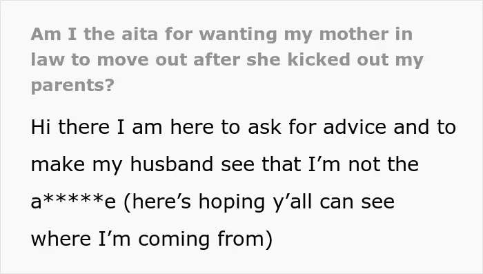Click the word "law" in the heading
This screenshot has height=274, width=483.
[x=48, y=59]
